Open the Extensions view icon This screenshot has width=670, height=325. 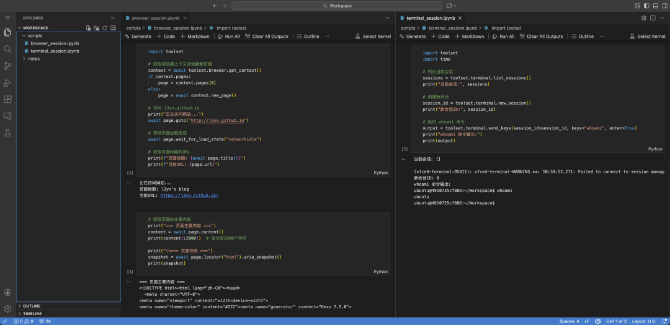click(x=7, y=99)
